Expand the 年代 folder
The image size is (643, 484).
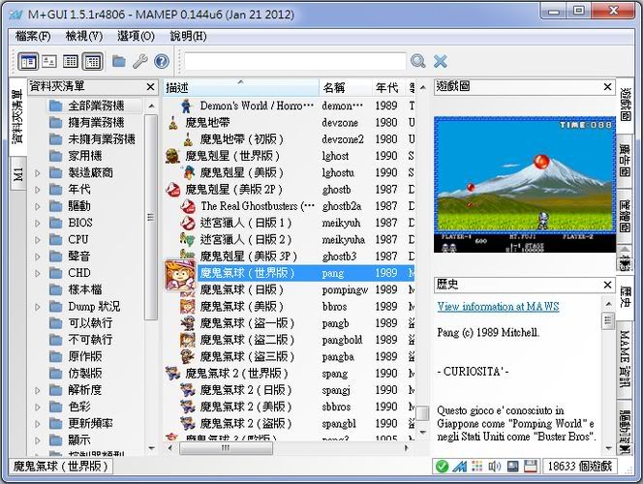click(38, 190)
